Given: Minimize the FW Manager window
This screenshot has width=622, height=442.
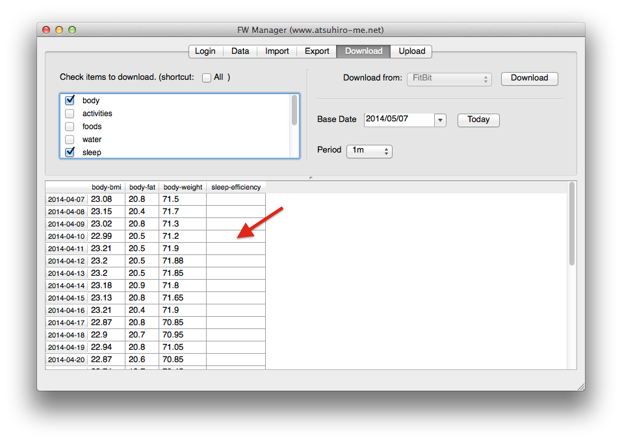Looking at the screenshot, I should [x=59, y=30].
